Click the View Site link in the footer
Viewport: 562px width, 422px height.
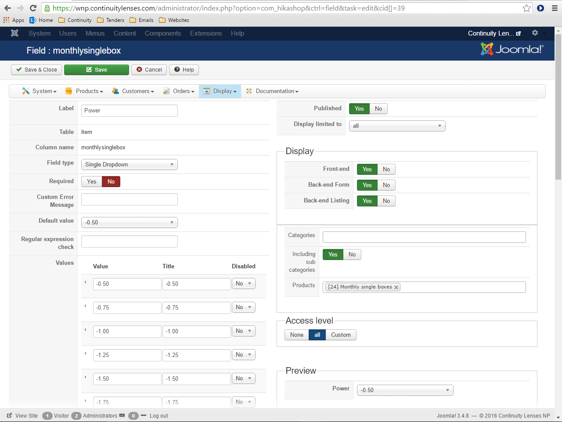tap(22, 416)
